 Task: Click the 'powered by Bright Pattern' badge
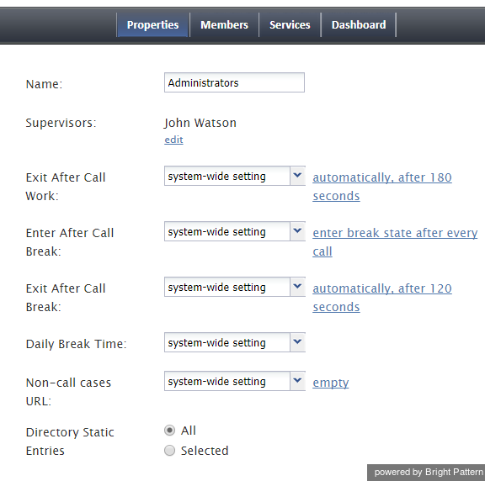(x=426, y=473)
